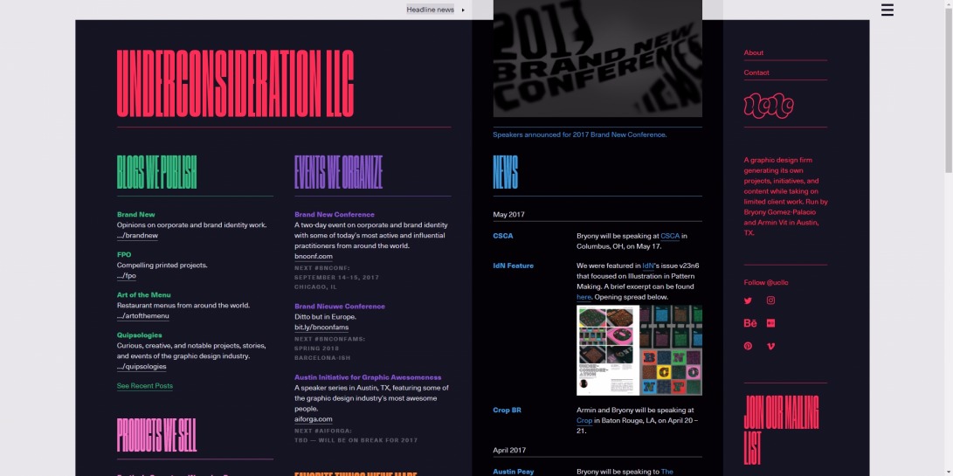Open the Vimeo profile icon
The height and width of the screenshot is (476, 953).
[x=770, y=346]
